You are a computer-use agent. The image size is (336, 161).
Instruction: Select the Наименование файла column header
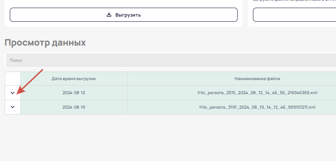257,79
